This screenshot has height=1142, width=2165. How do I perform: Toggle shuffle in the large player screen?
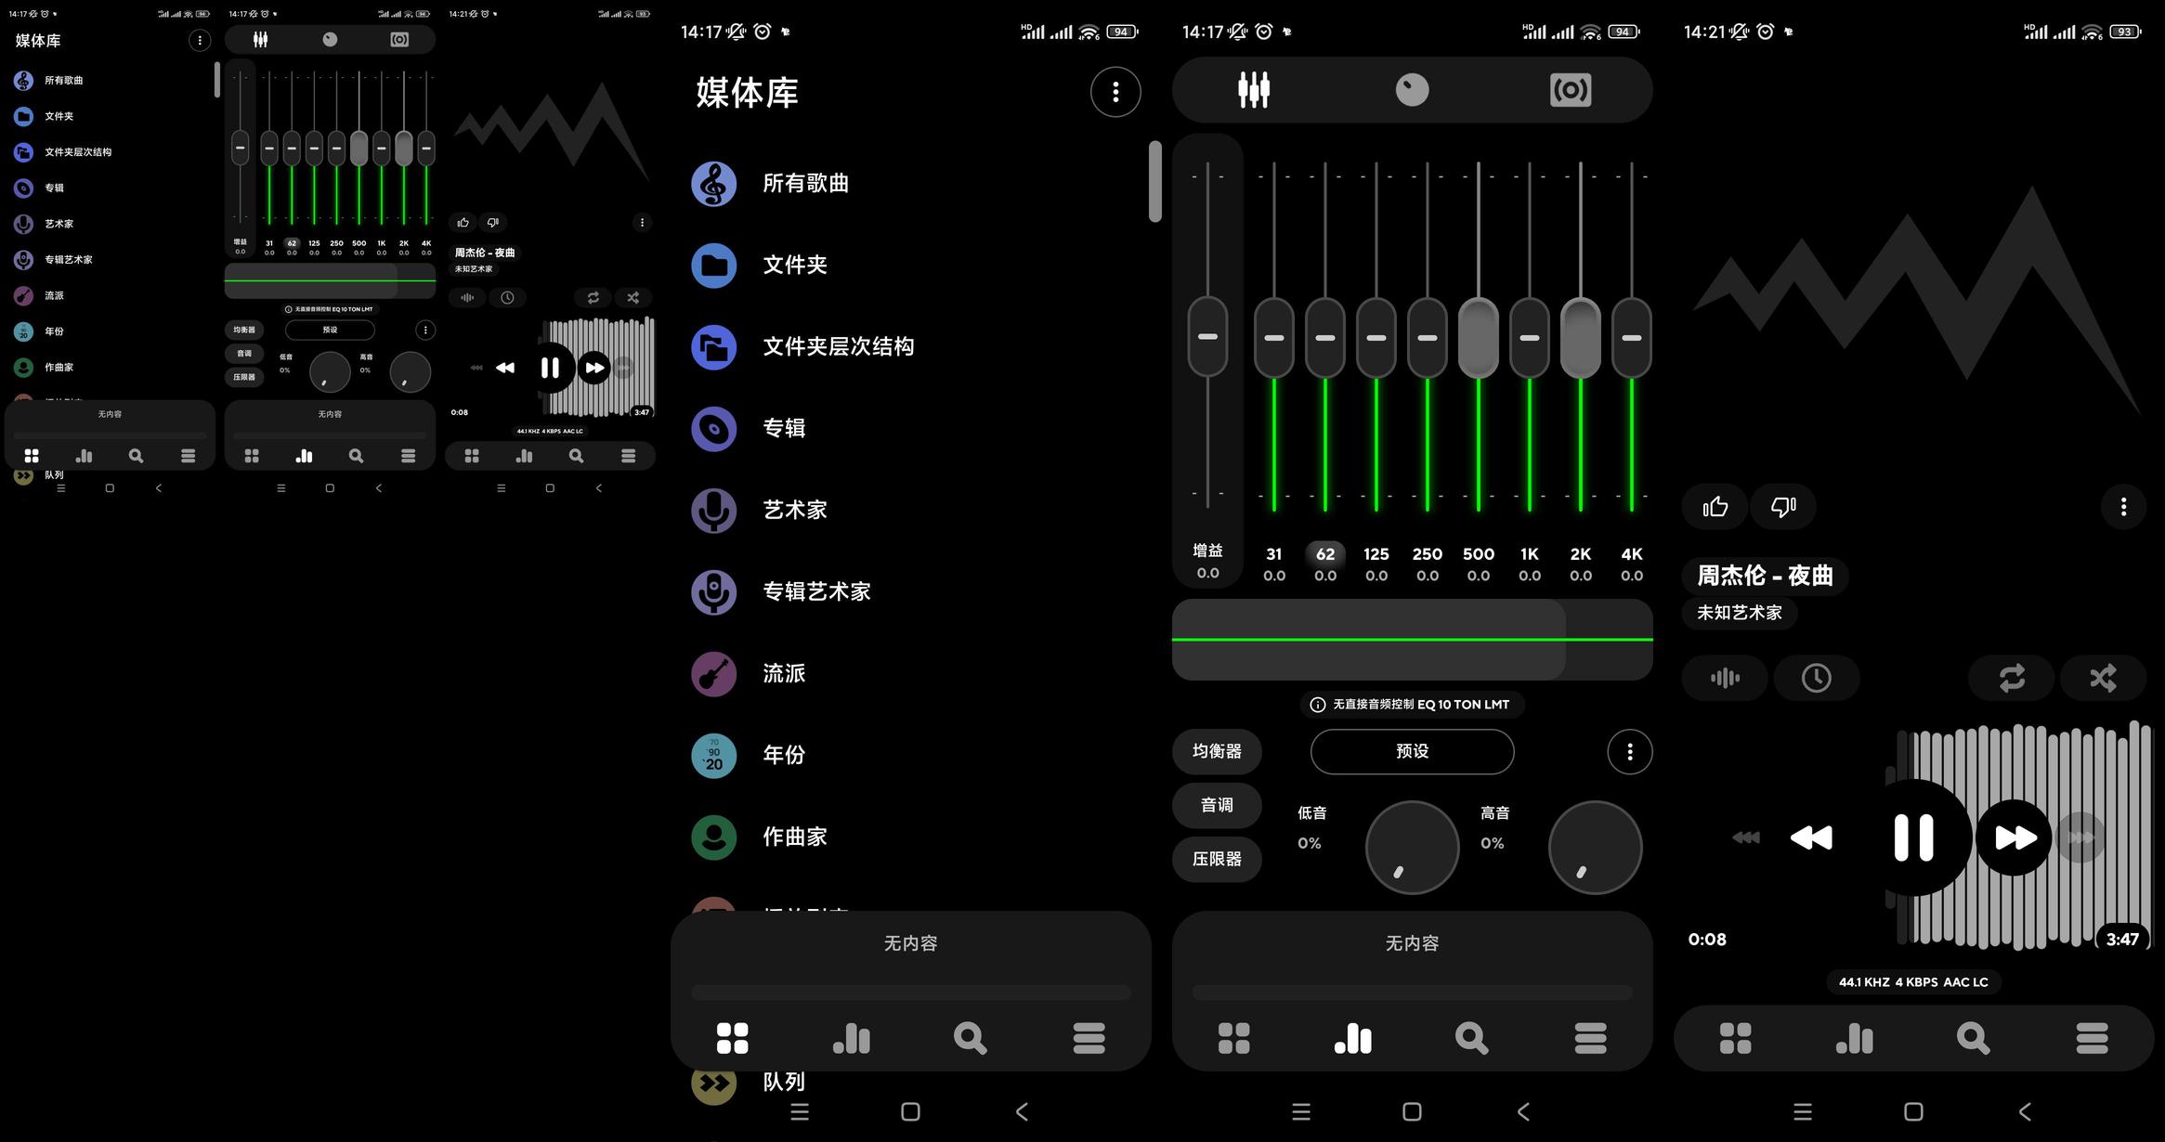click(2103, 678)
